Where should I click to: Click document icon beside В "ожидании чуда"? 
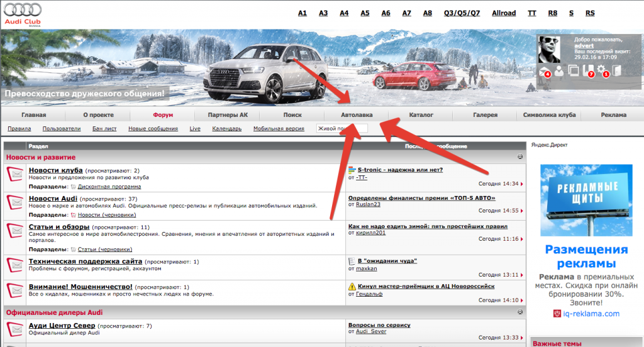[352, 261]
